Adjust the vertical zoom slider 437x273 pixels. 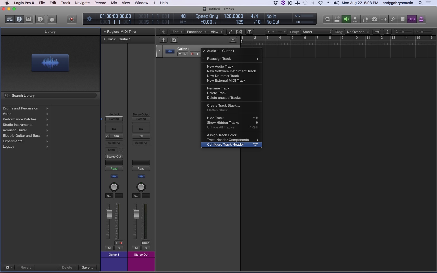tap(404, 32)
